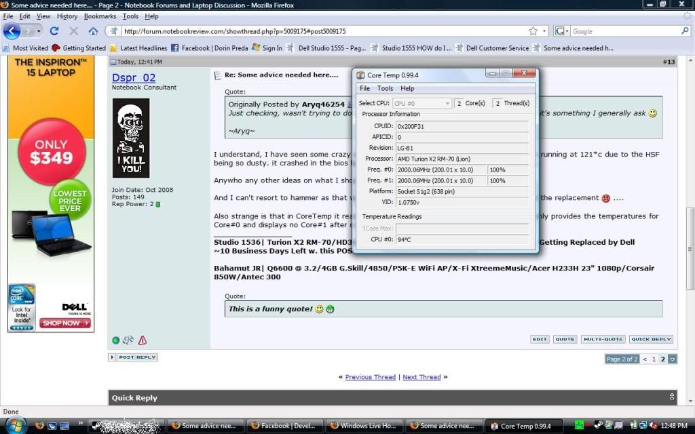Launch Firefox from quick launch

[39, 426]
